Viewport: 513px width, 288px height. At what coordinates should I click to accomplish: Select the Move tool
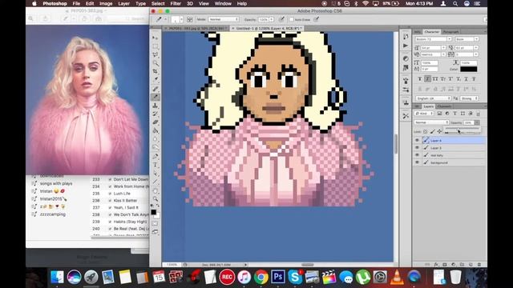pyautogui.click(x=155, y=38)
